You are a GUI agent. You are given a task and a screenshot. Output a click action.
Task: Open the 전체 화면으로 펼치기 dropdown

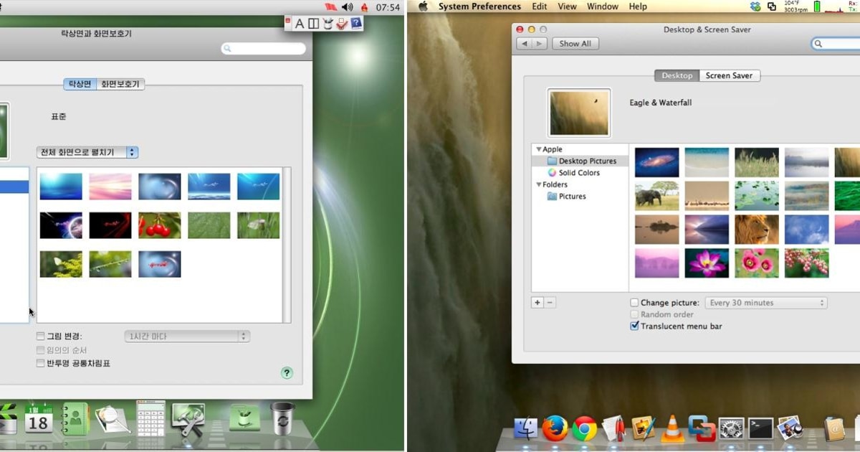tap(87, 152)
